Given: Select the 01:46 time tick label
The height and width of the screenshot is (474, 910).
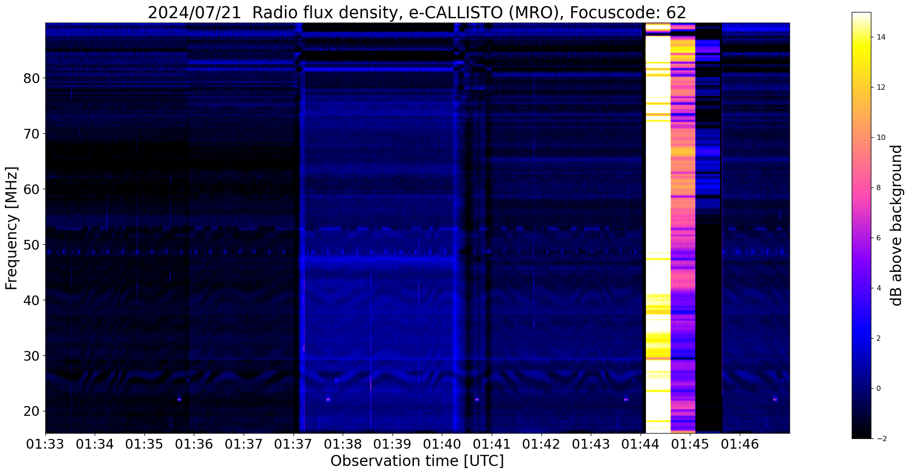Looking at the screenshot, I should point(739,444).
